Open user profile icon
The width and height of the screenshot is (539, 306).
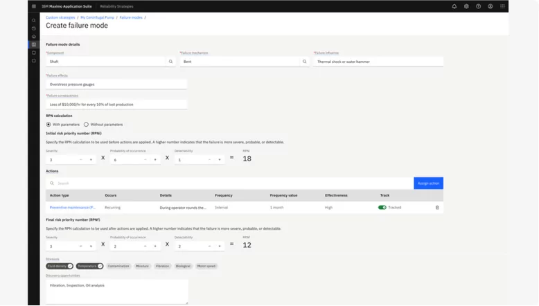pyautogui.click(x=491, y=6)
